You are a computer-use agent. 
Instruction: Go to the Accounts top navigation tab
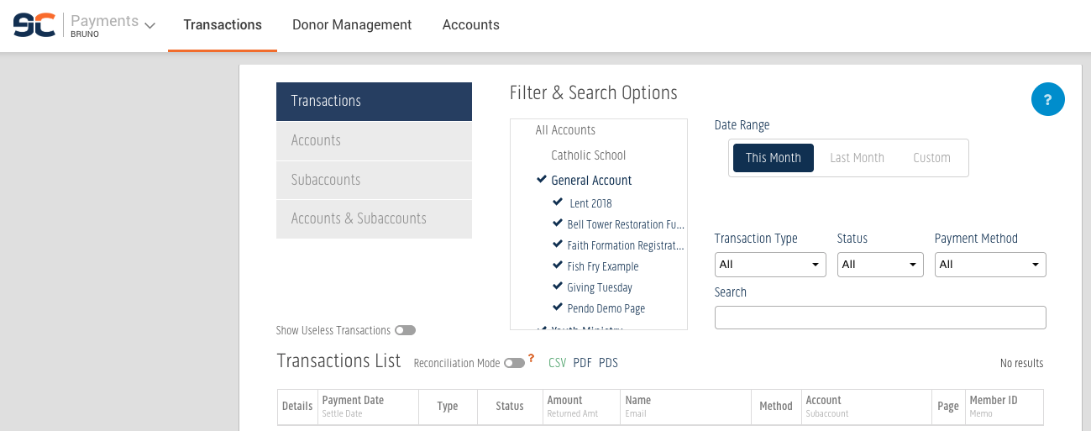tap(471, 25)
